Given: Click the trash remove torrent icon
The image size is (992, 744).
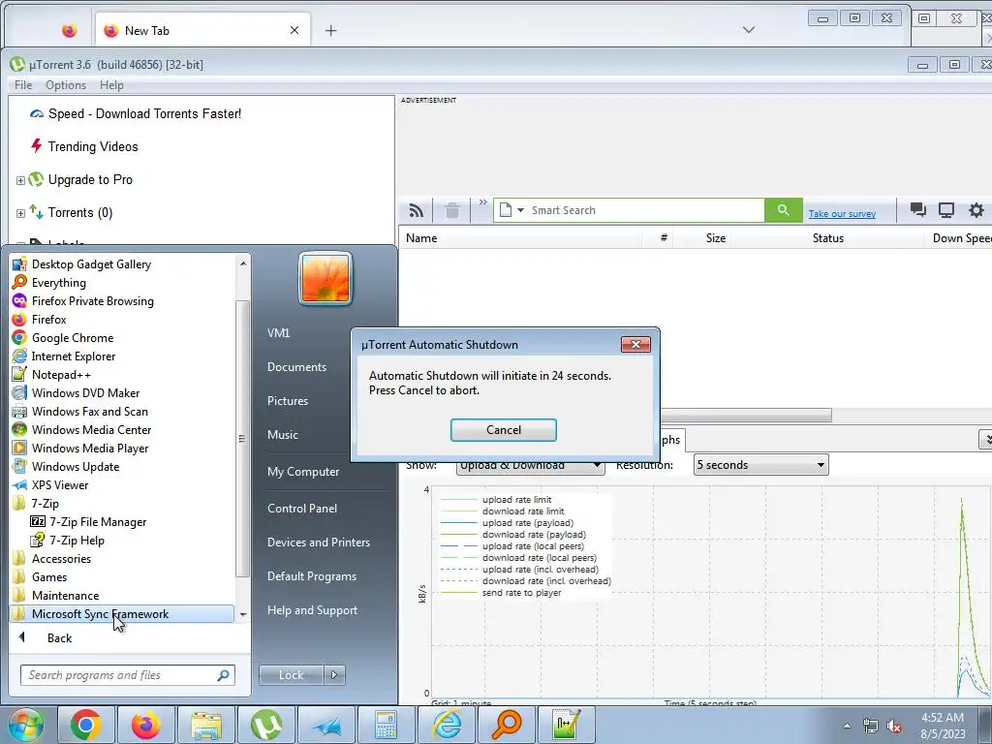Looking at the screenshot, I should [451, 210].
